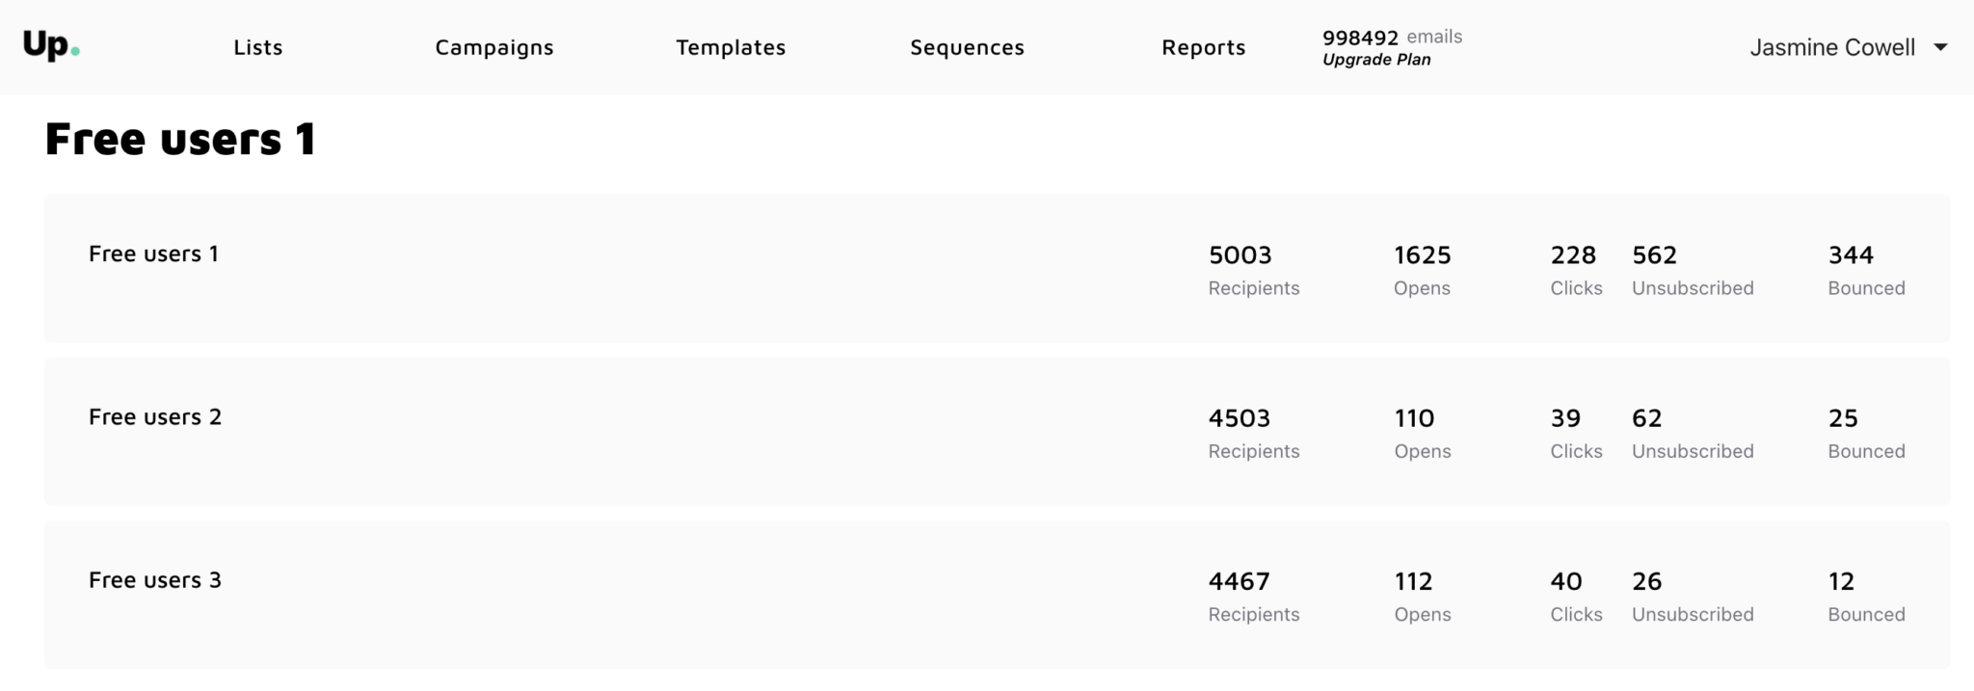Screen dimensions: 1974x691
Task: Select the 562 unsubscribed value
Action: [1655, 255]
